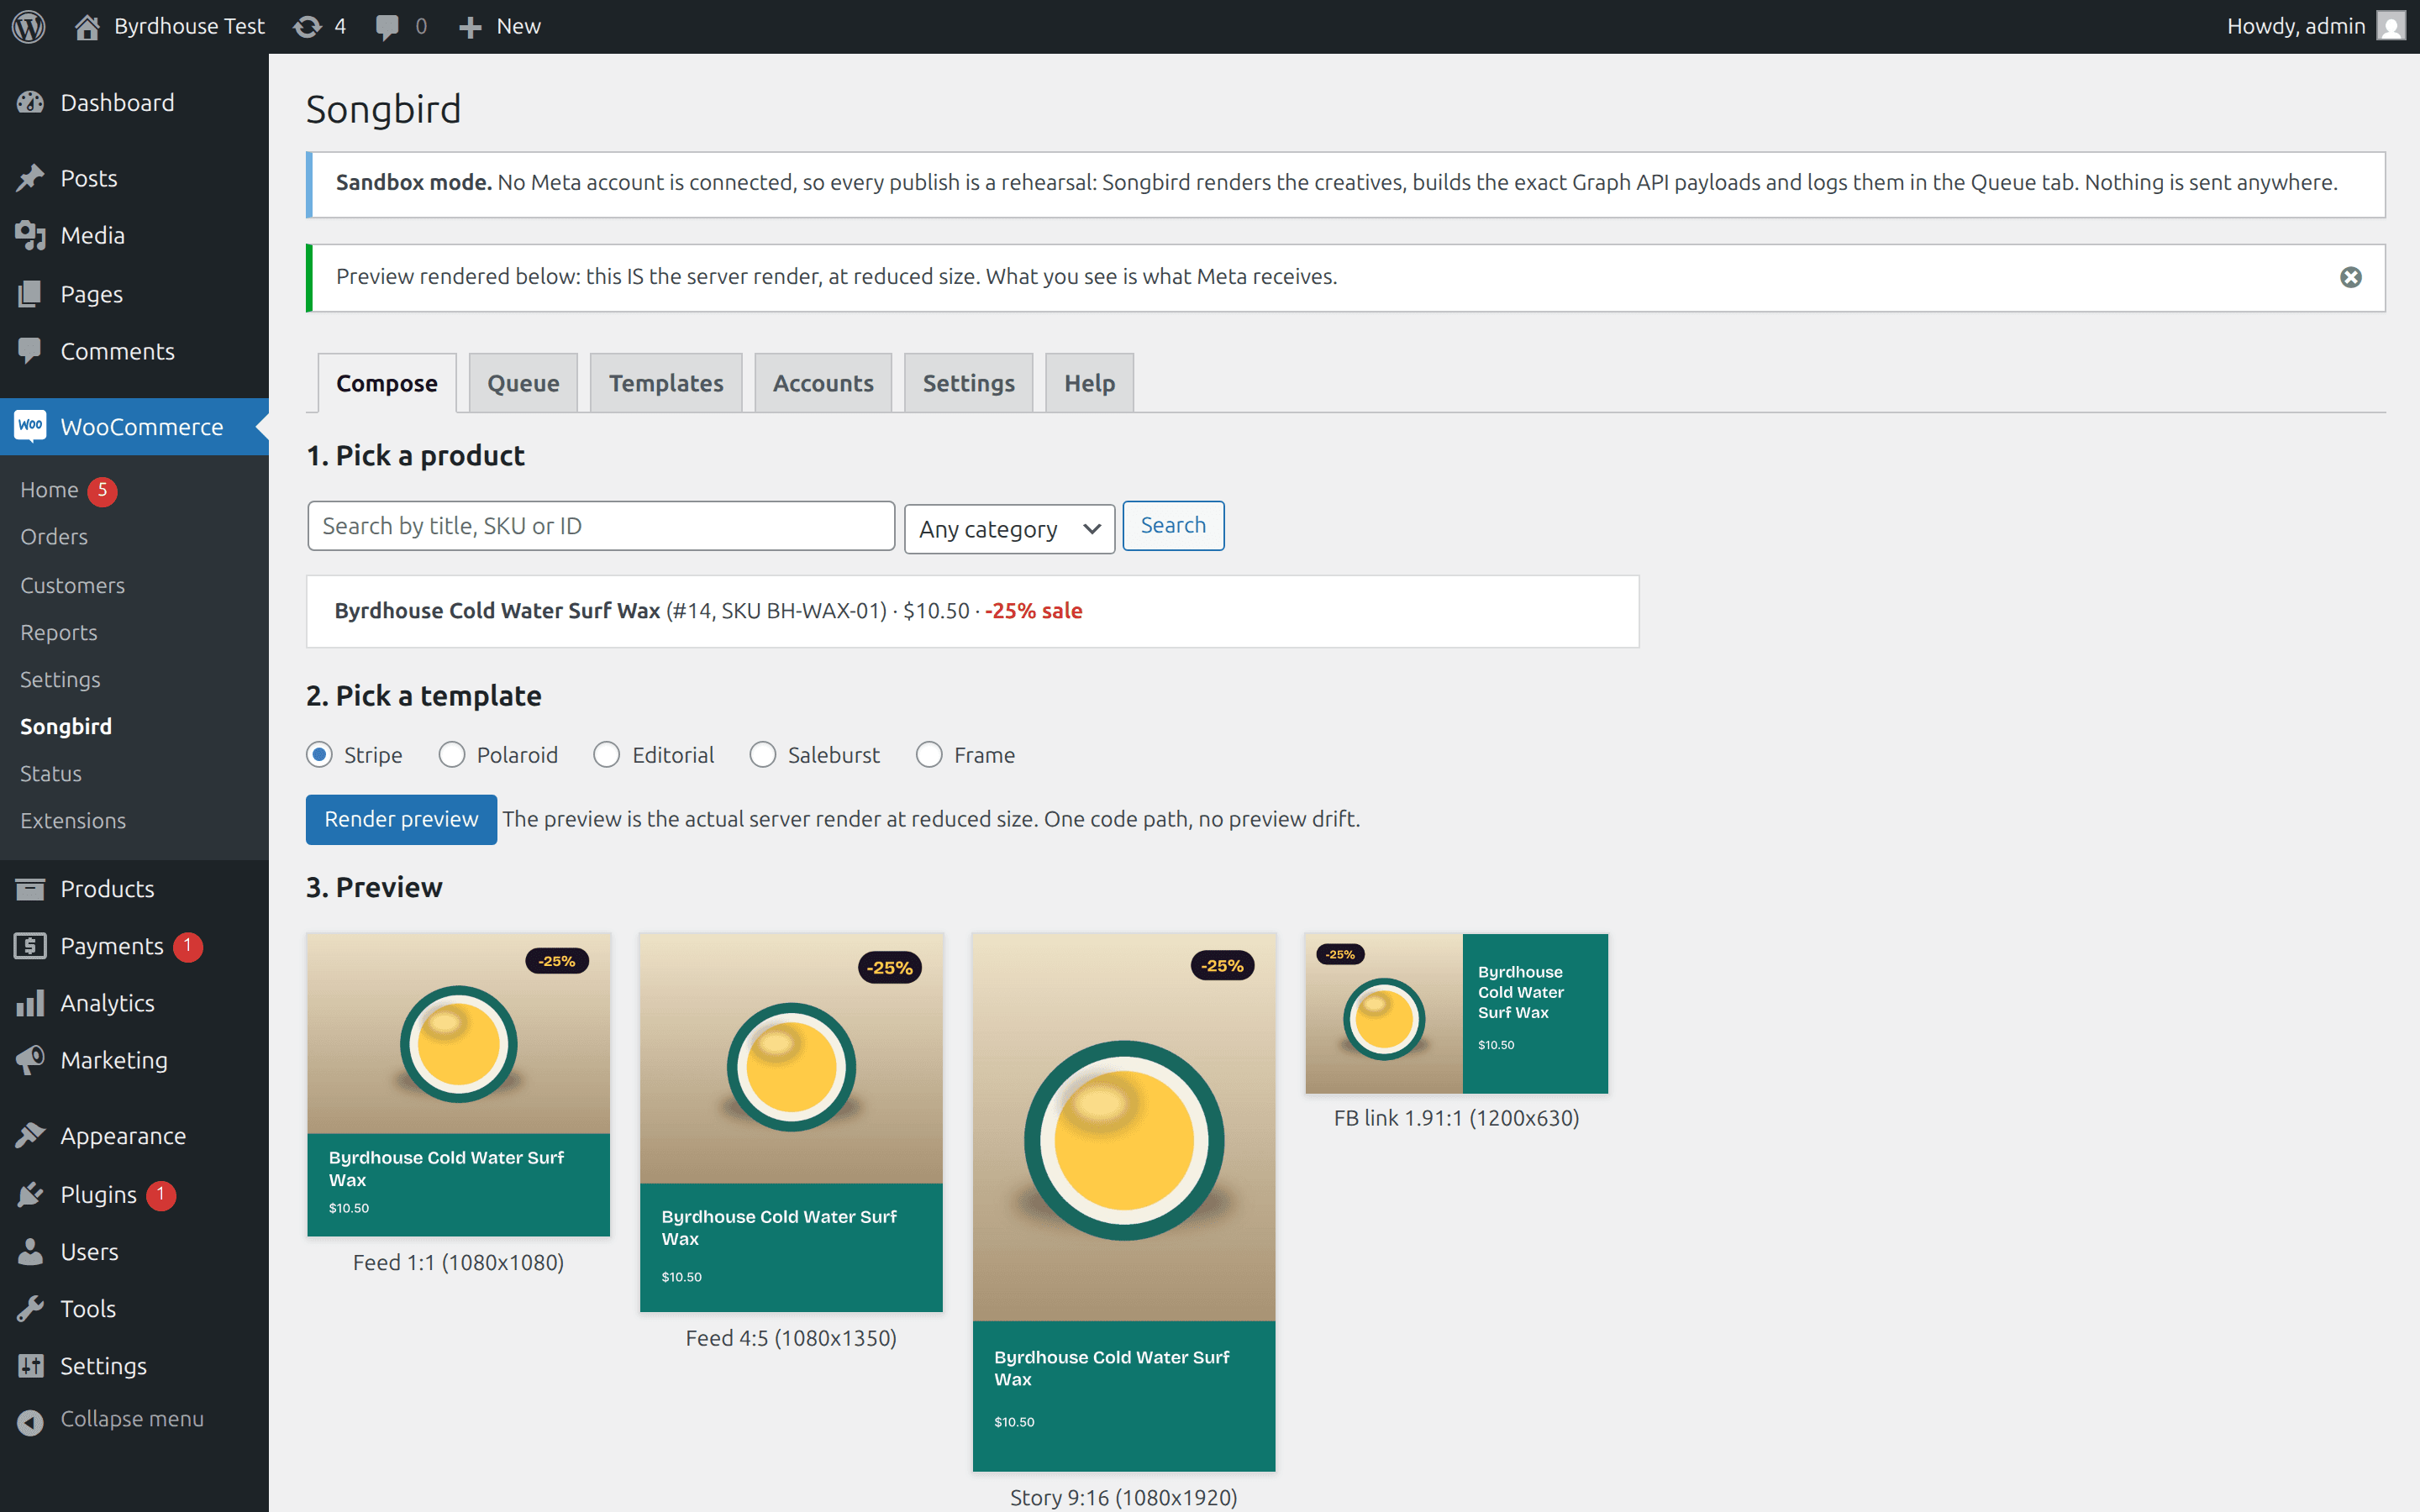Click the Payments dollar icon
This screenshot has width=2420, height=1512.
coord(30,945)
